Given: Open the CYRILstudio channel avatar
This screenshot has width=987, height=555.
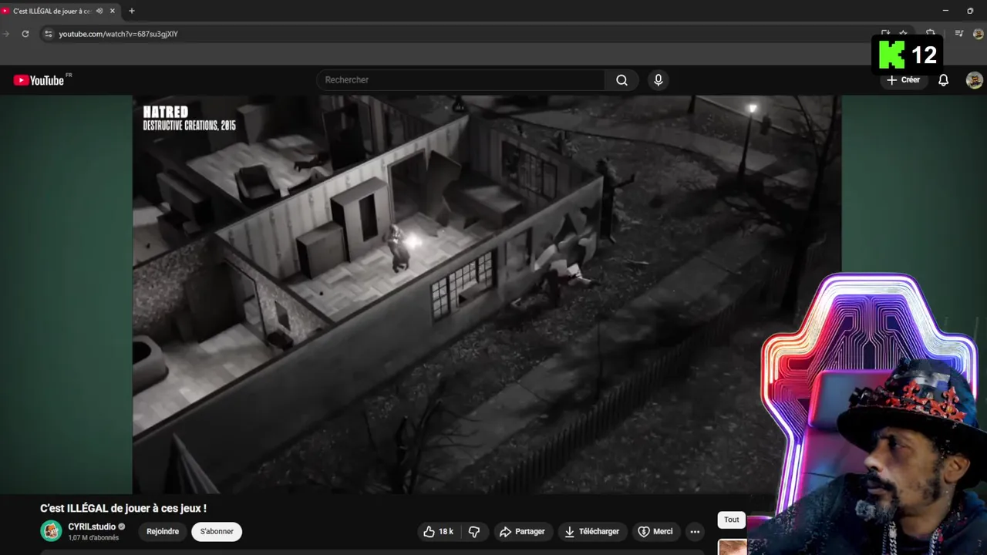Looking at the screenshot, I should pyautogui.click(x=51, y=531).
